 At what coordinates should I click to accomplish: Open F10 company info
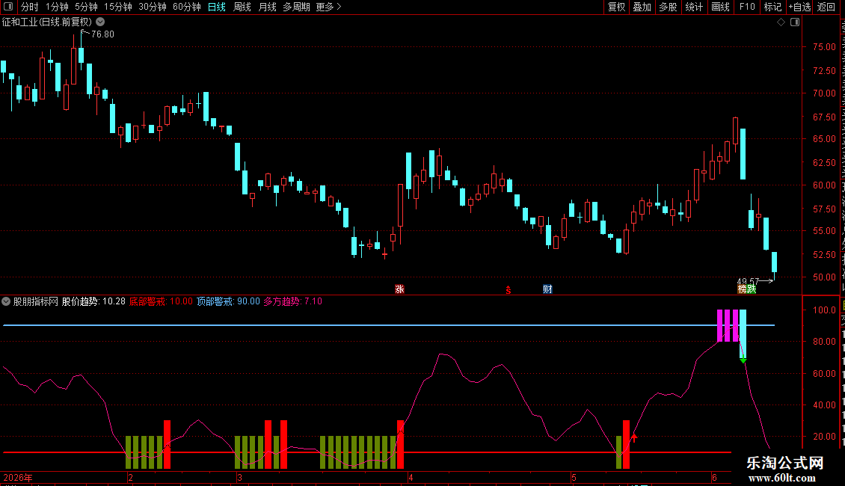pos(747,7)
